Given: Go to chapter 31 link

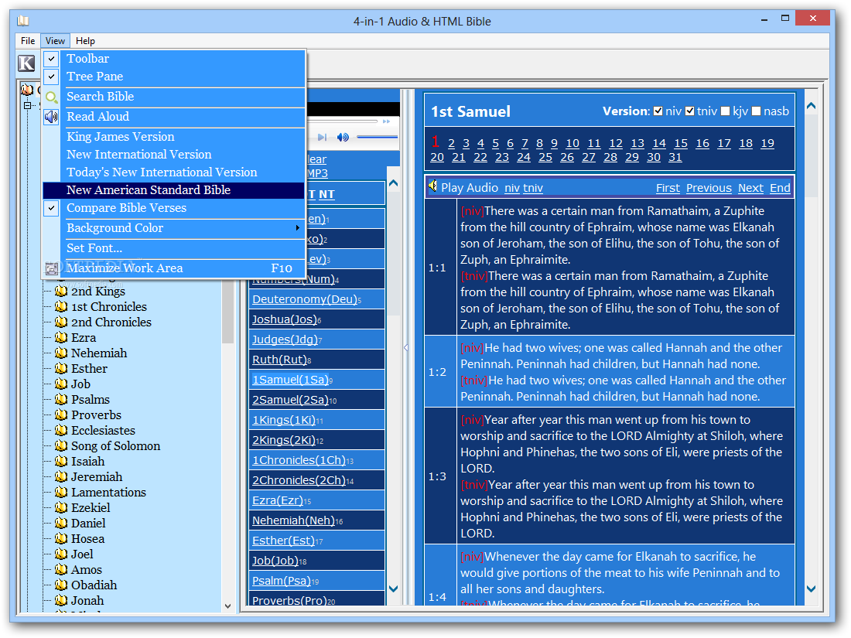Looking at the screenshot, I should (x=675, y=157).
